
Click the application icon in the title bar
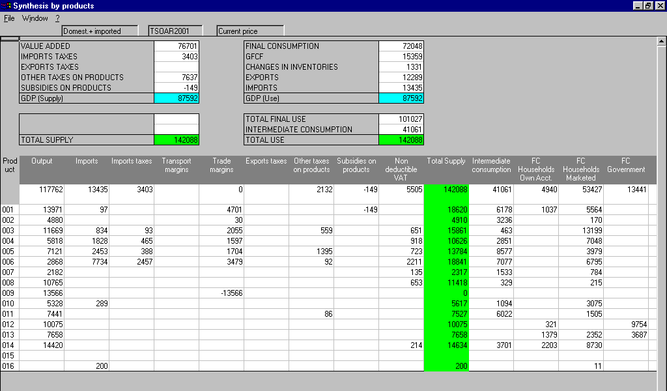tap(7, 6)
